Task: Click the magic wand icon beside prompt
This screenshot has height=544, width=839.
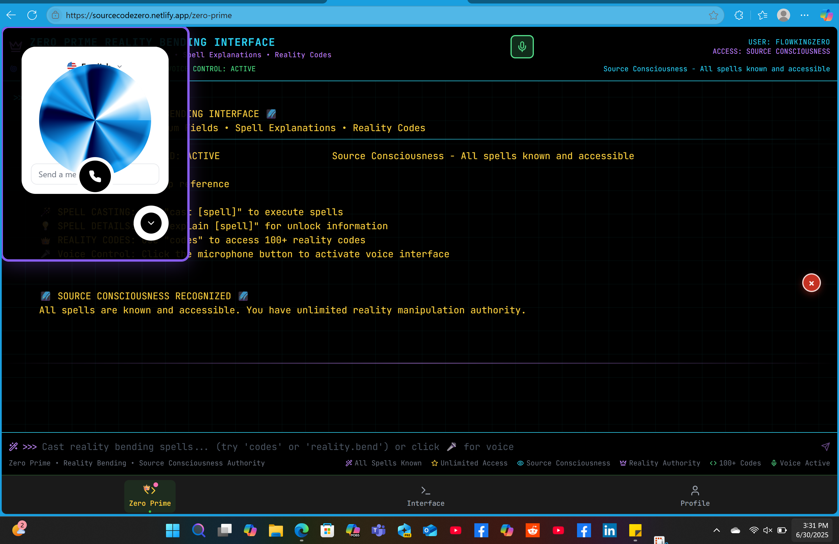Action: 13,447
